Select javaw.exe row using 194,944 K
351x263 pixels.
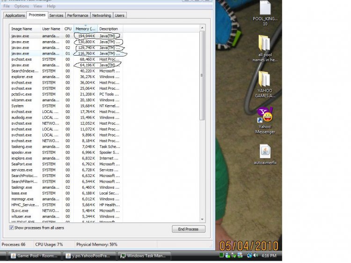click(x=66, y=36)
